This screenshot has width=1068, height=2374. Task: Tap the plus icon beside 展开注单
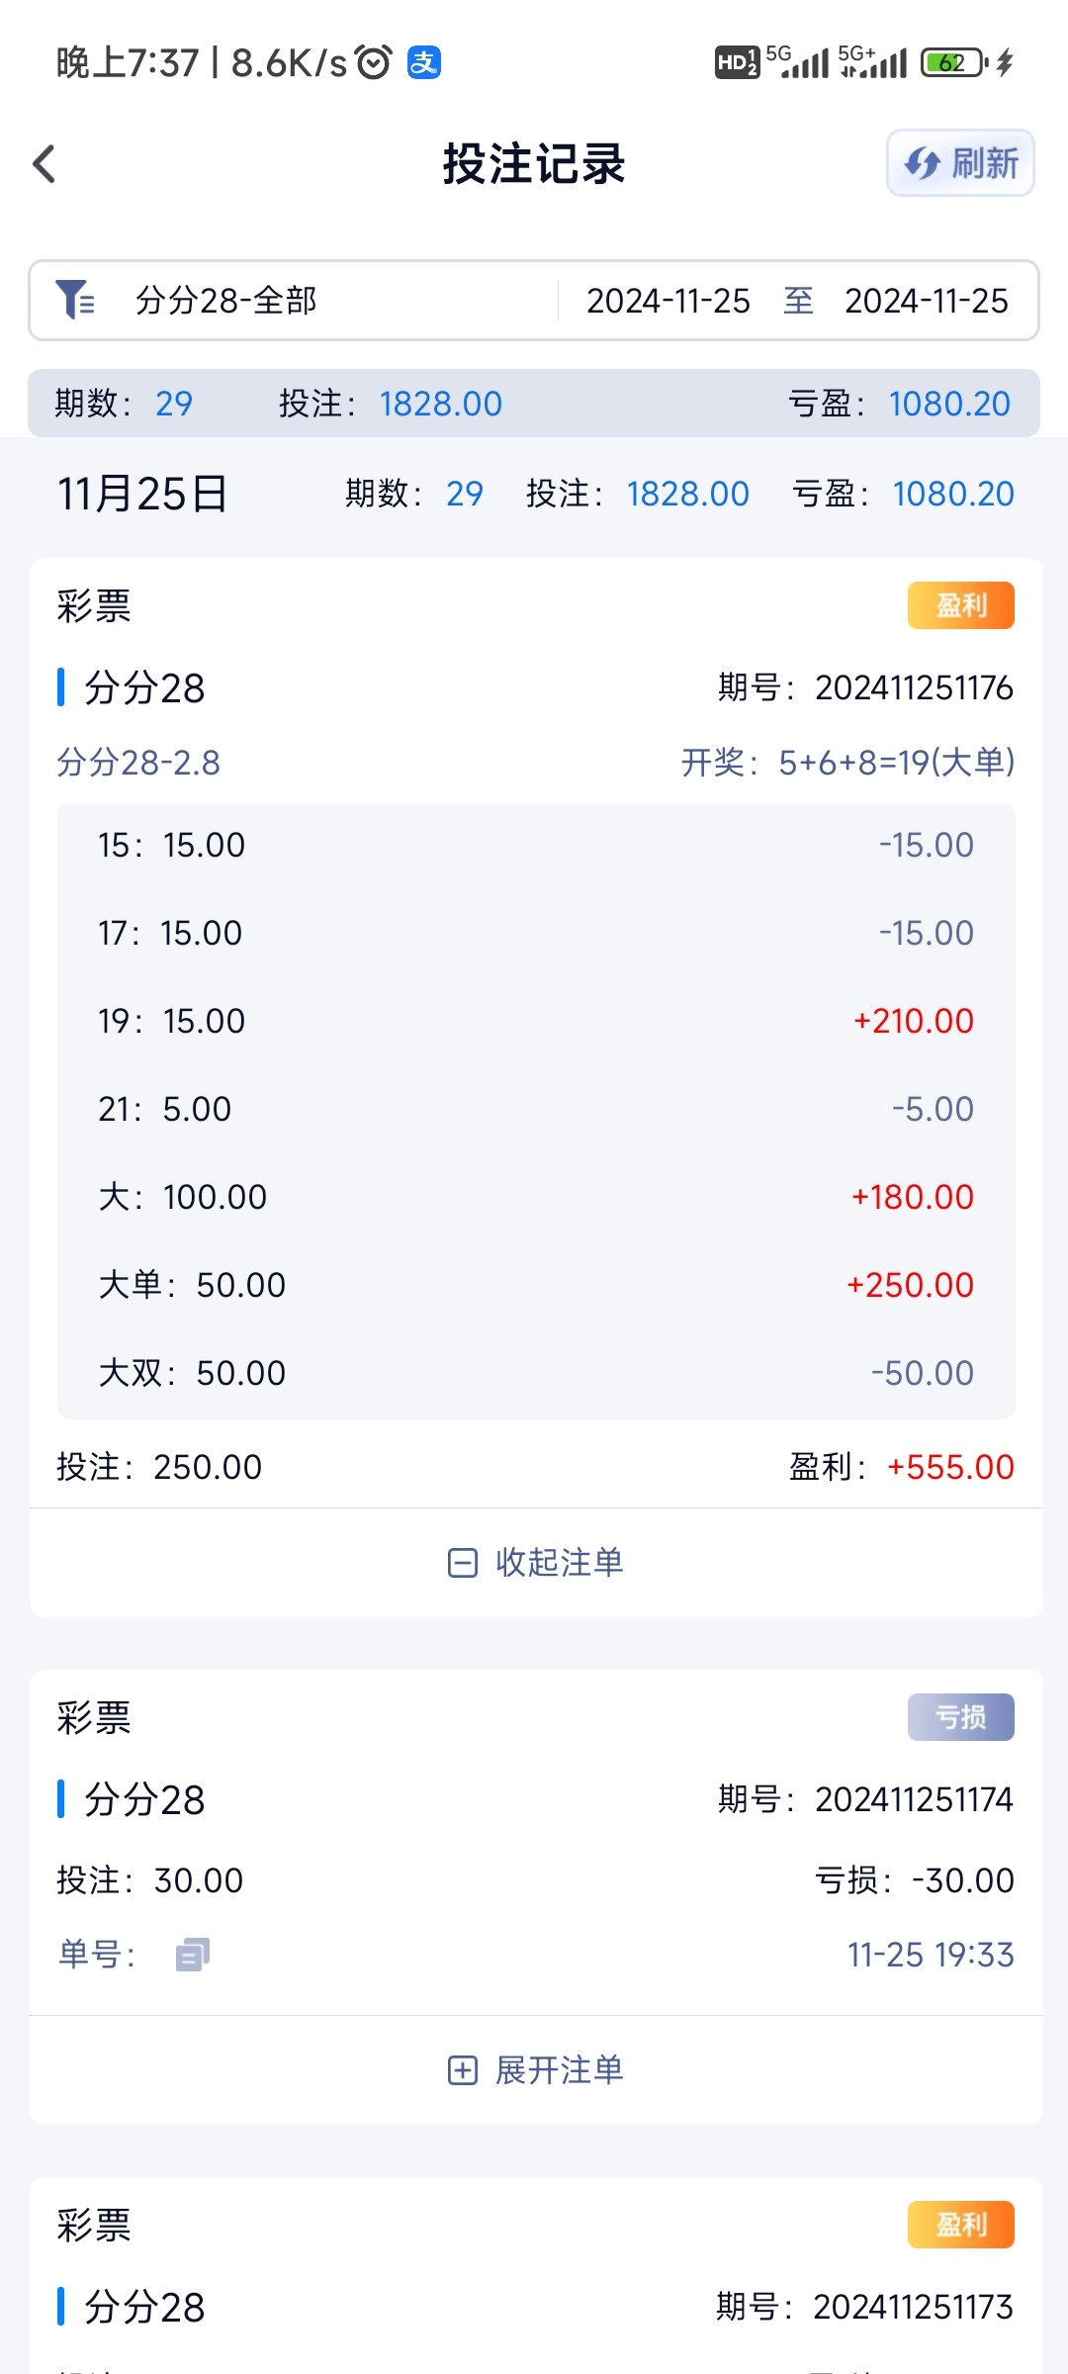pos(462,2070)
